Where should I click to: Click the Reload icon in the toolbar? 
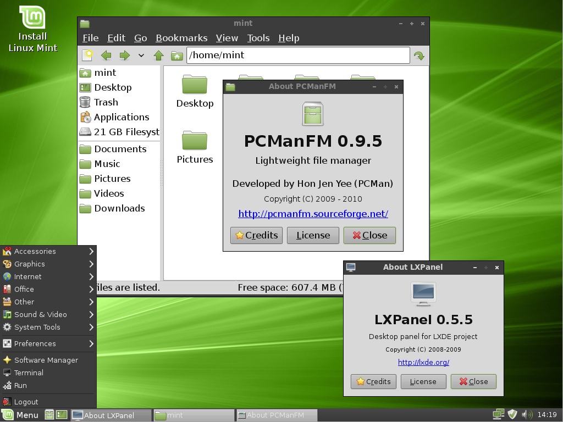coord(419,55)
